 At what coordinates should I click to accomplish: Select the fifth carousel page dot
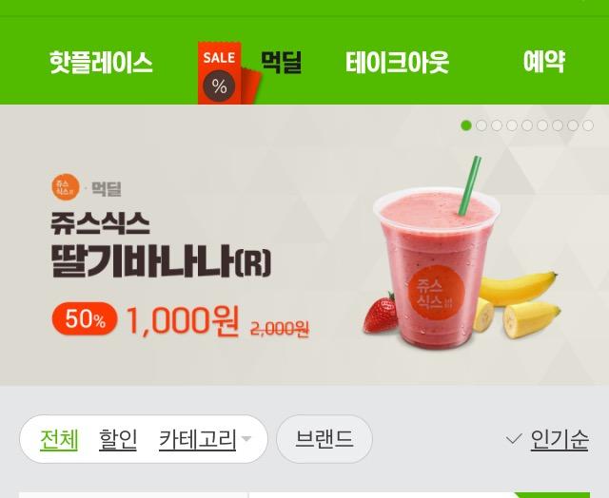[527, 125]
